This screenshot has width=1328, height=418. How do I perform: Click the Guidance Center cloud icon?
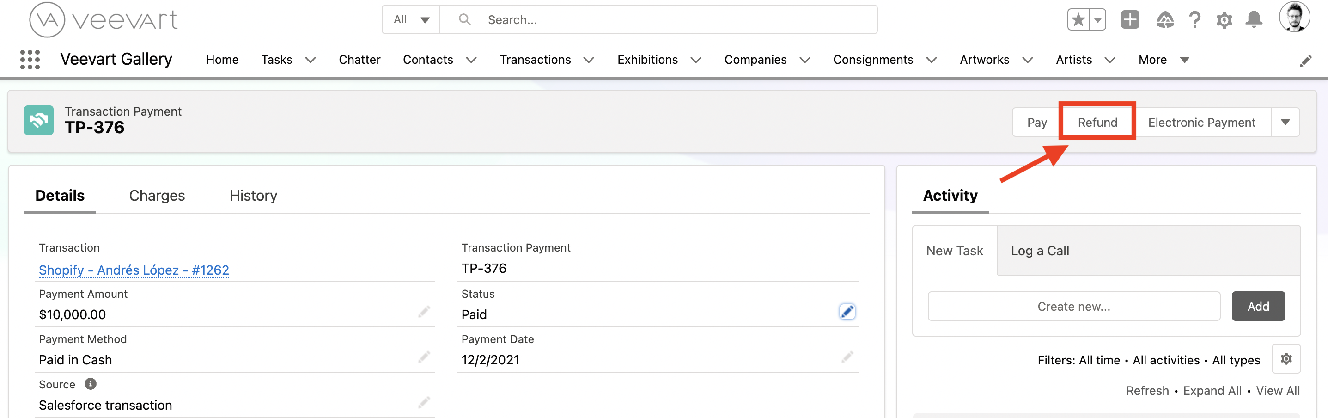click(1164, 19)
